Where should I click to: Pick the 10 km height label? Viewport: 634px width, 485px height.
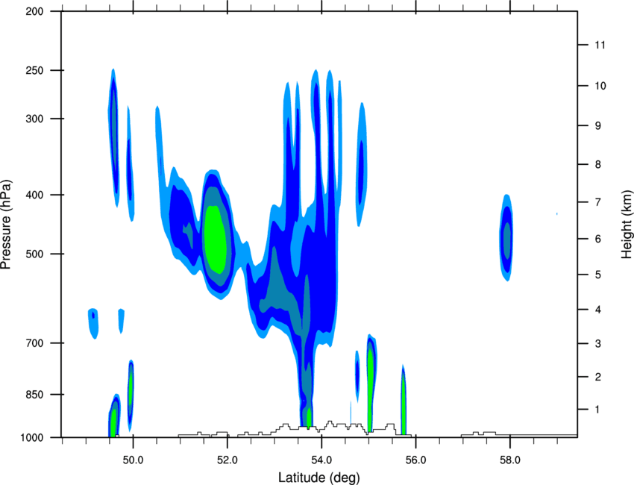pyautogui.click(x=600, y=86)
